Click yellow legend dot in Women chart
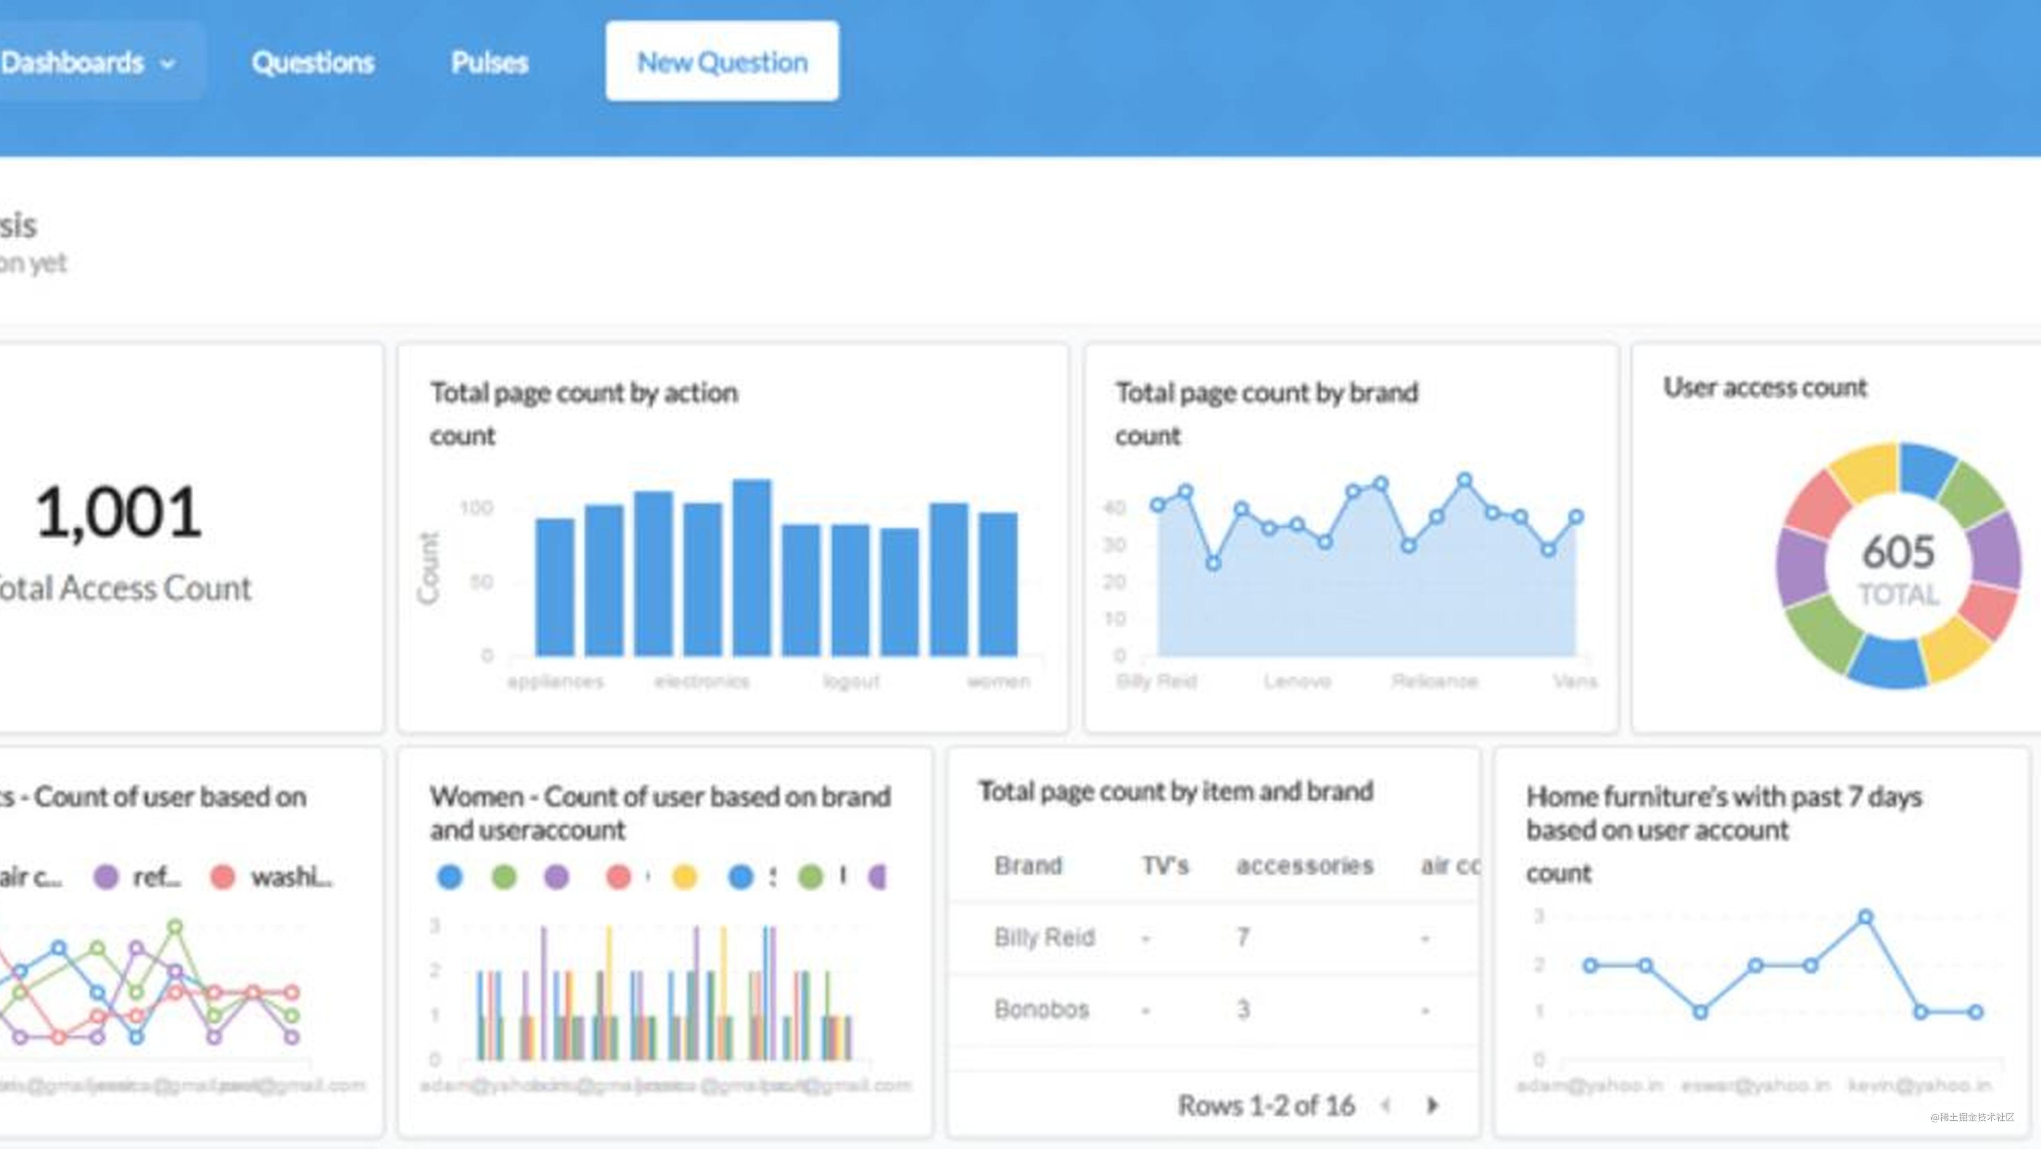 coord(684,876)
